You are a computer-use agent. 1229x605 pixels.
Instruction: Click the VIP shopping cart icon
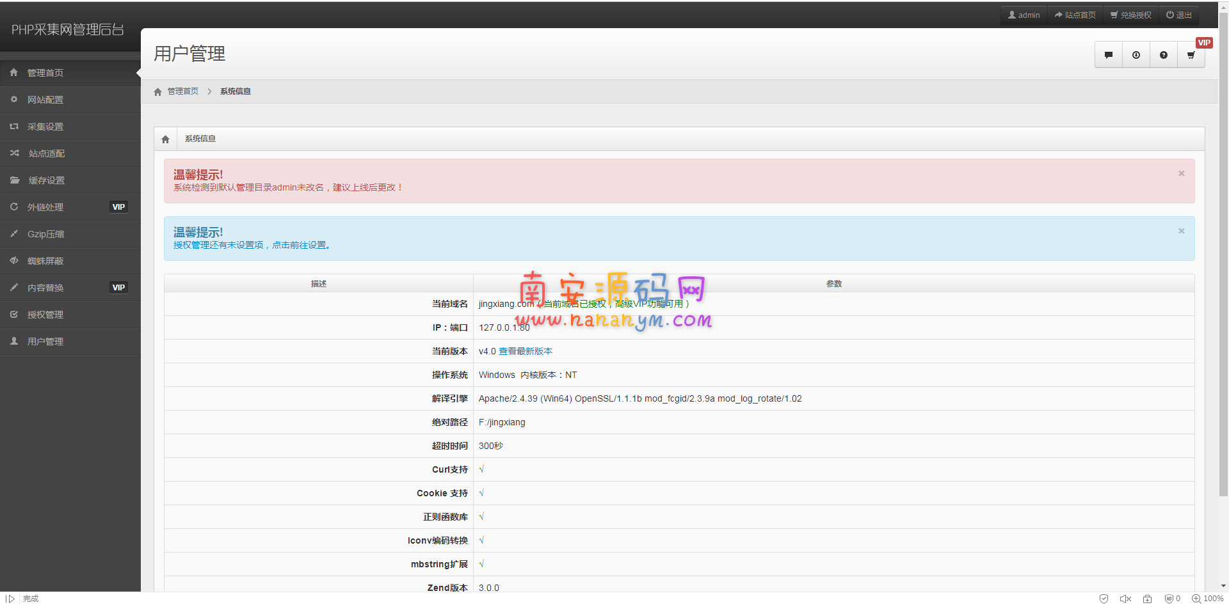(1191, 55)
